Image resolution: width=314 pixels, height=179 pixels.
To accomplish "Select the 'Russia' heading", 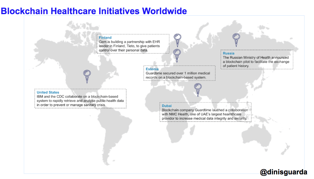I will pyautogui.click(x=228, y=53).
